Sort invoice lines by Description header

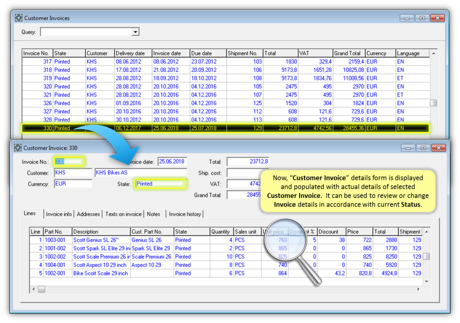coord(101,232)
